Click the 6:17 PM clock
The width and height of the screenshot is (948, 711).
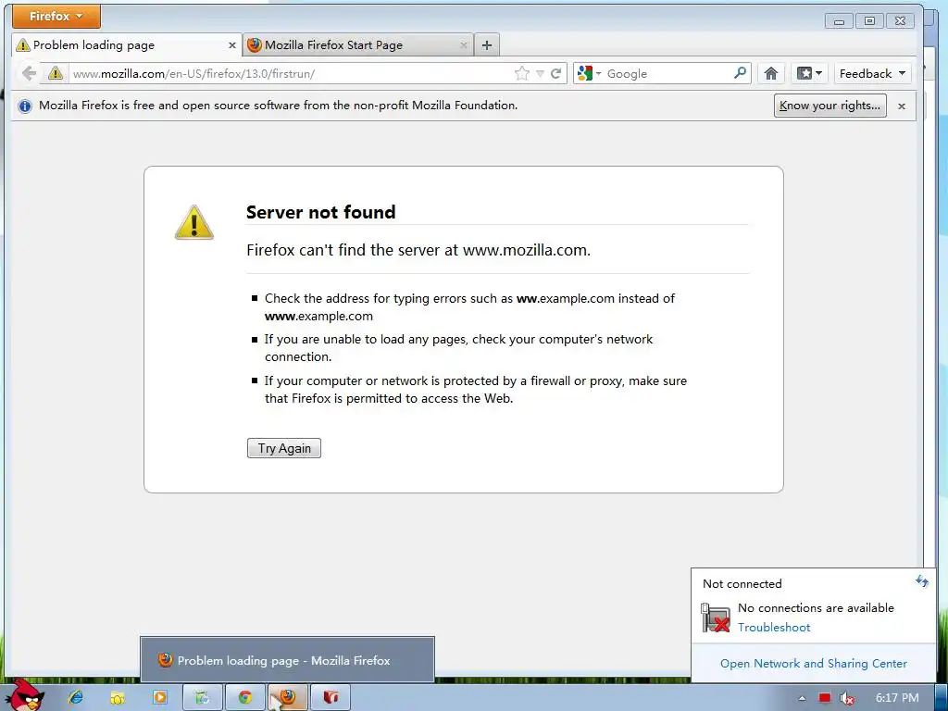(x=897, y=698)
